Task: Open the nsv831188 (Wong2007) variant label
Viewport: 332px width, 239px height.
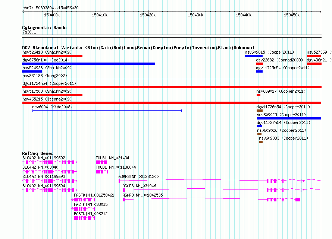Action: click(x=45, y=76)
